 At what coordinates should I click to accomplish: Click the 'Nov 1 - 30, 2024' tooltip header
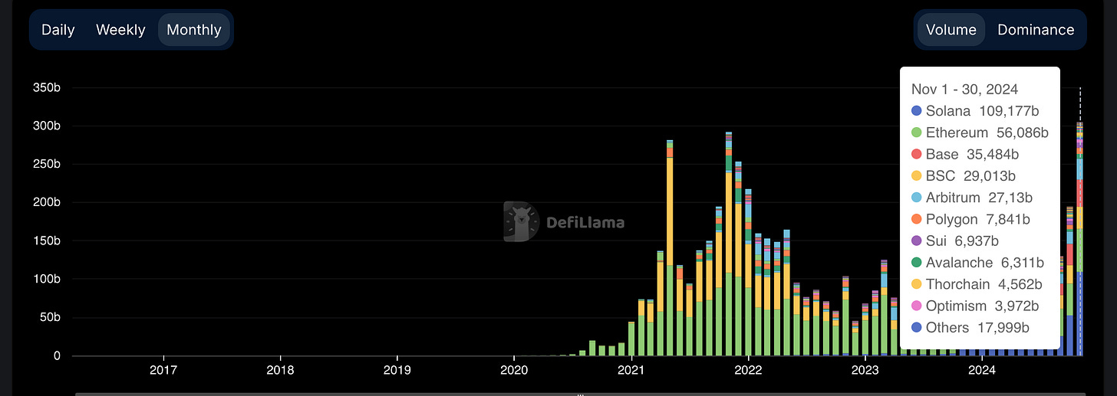coord(965,90)
